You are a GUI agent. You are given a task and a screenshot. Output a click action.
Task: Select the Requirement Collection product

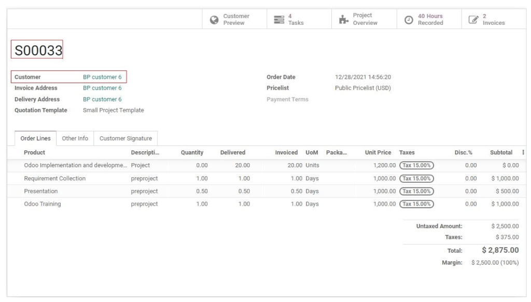coord(54,179)
